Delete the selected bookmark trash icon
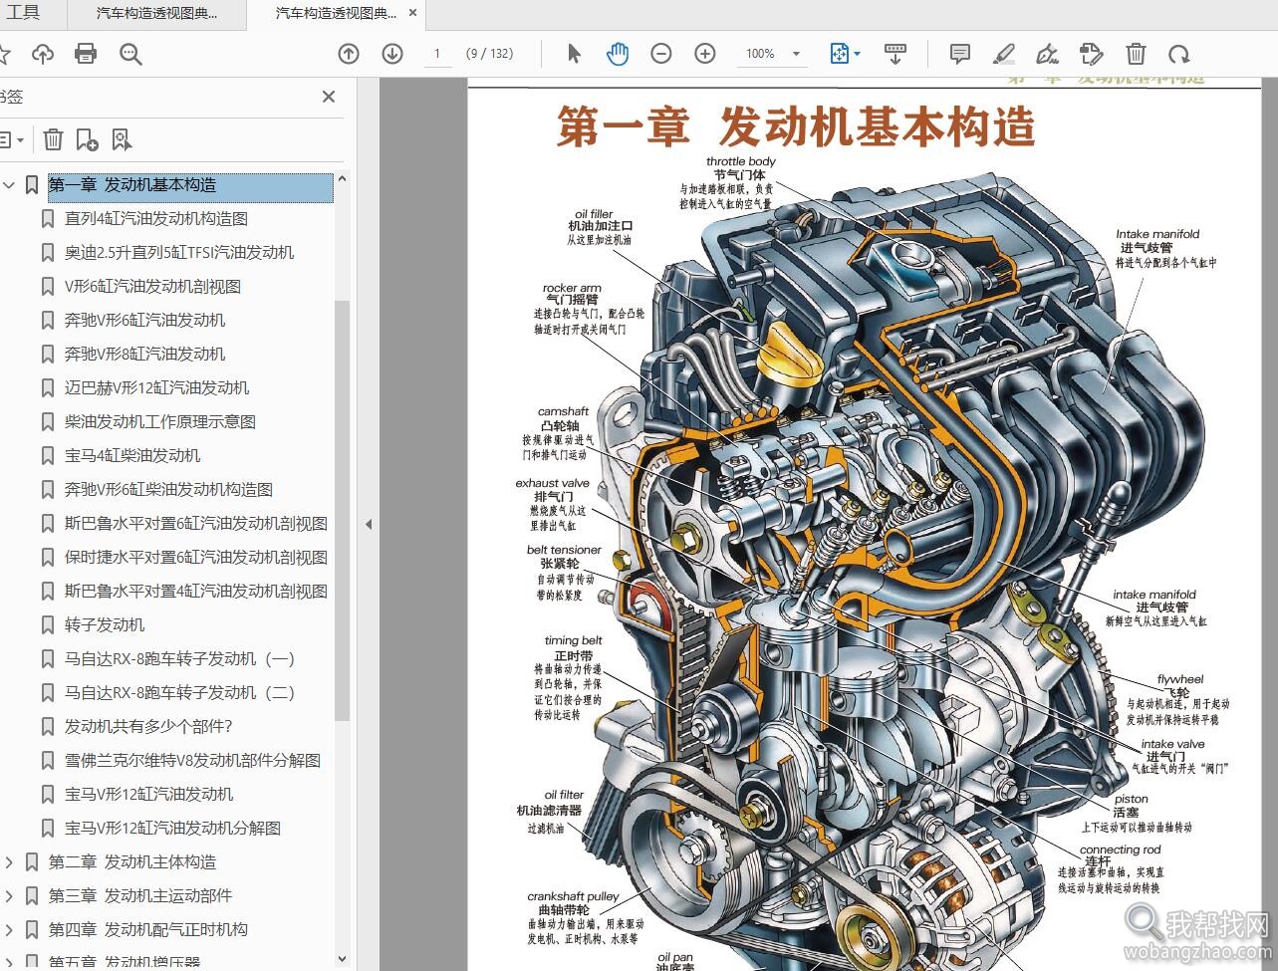 click(x=54, y=139)
